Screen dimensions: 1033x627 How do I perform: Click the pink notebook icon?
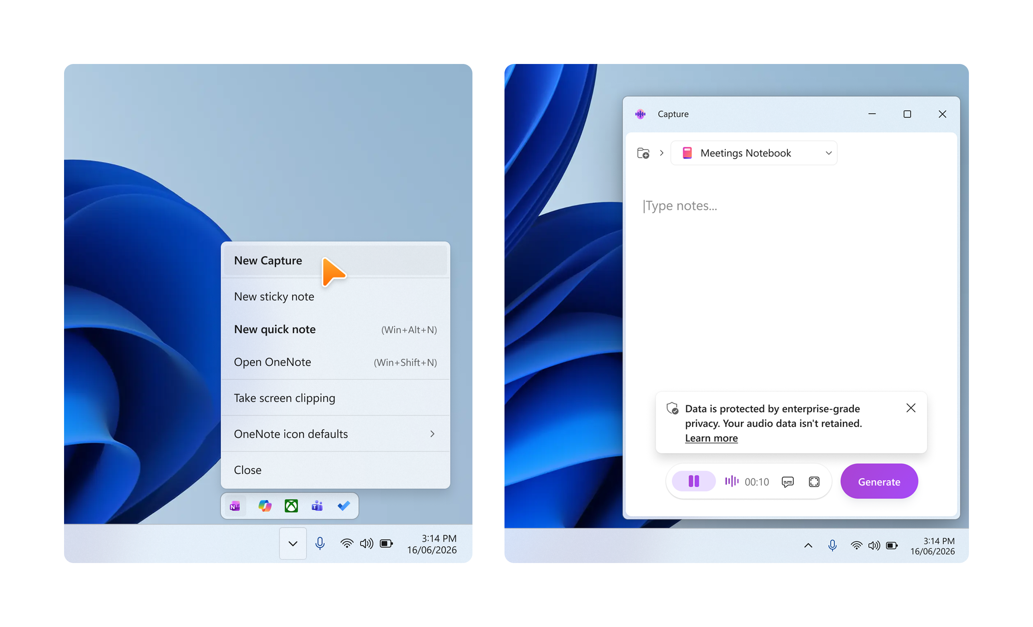(x=687, y=153)
